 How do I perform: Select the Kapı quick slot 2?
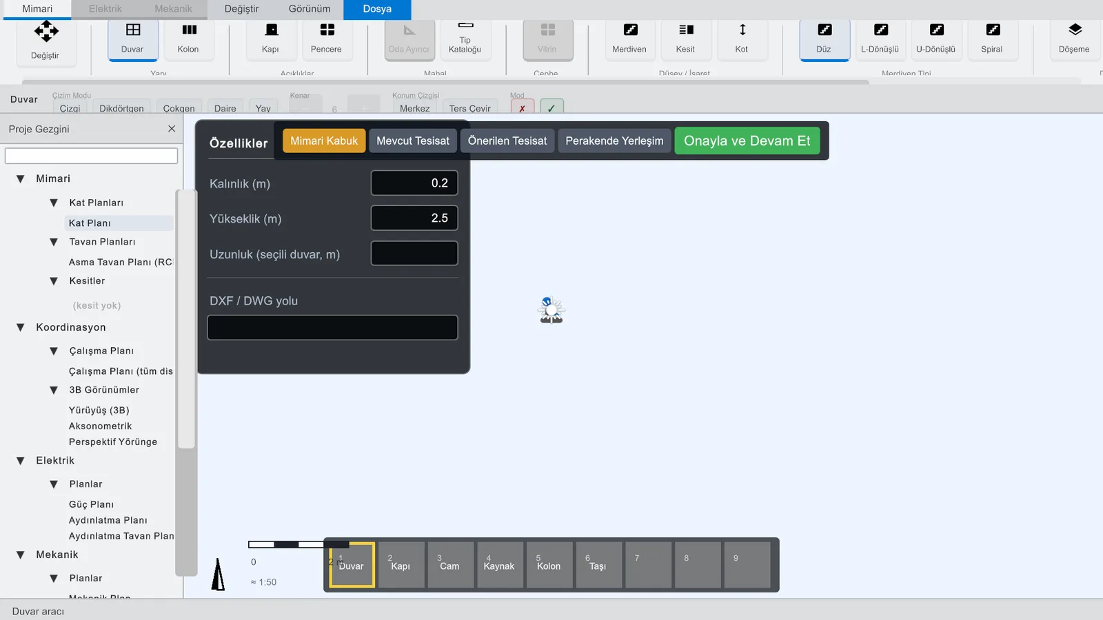(401, 565)
